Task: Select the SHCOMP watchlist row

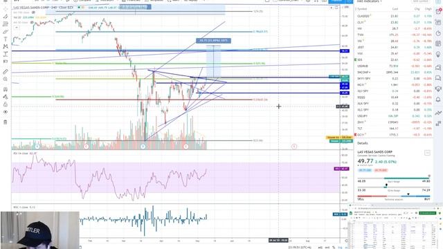Action: [394, 72]
